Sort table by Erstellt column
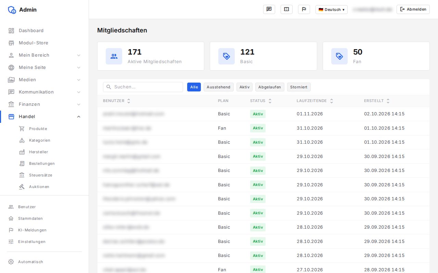The height and width of the screenshot is (273, 438). click(x=377, y=101)
